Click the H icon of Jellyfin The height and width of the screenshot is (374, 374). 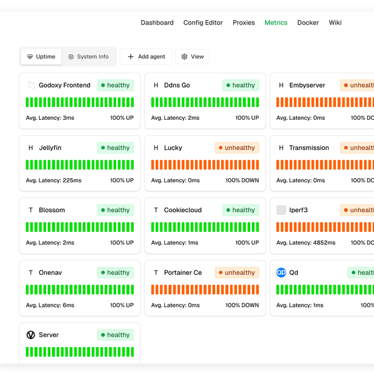(31, 148)
